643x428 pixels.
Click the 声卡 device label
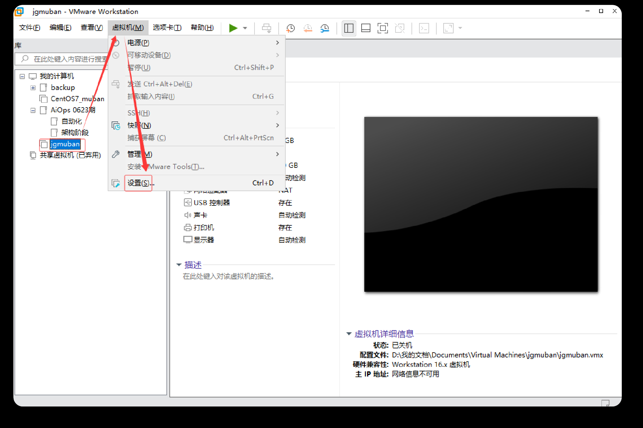pyautogui.click(x=200, y=215)
